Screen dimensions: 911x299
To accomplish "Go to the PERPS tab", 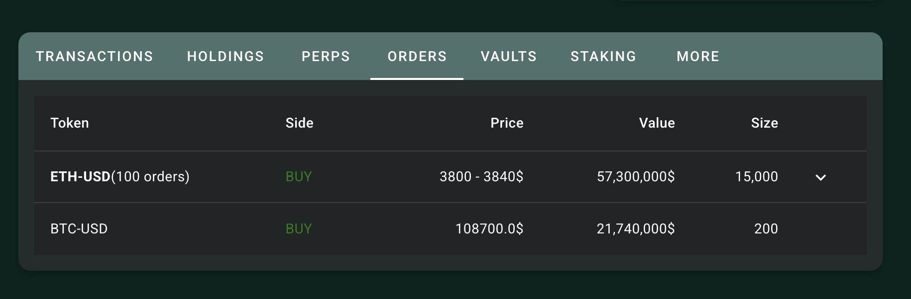I will point(326,57).
